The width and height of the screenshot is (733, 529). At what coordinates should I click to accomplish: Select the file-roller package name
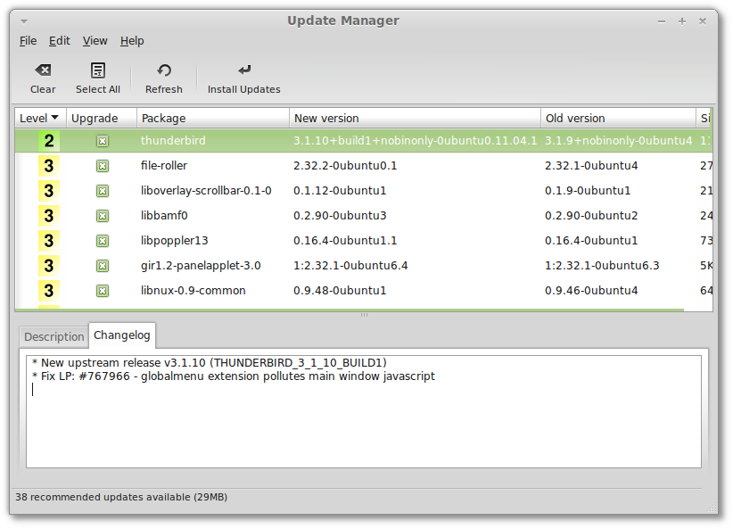tap(164, 166)
